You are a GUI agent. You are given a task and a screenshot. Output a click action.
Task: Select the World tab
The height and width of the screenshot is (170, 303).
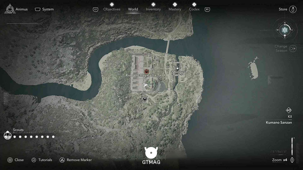tap(133, 9)
